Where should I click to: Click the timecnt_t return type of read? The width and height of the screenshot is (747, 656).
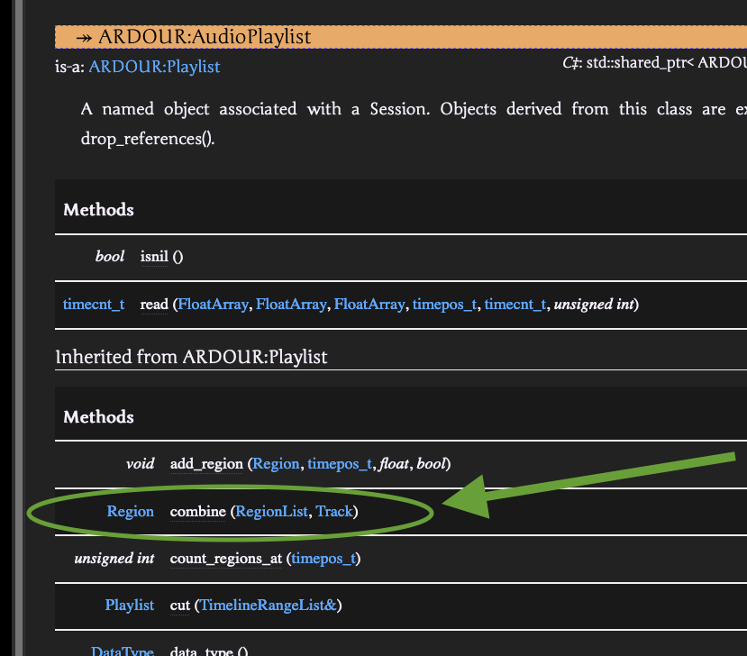click(x=94, y=305)
